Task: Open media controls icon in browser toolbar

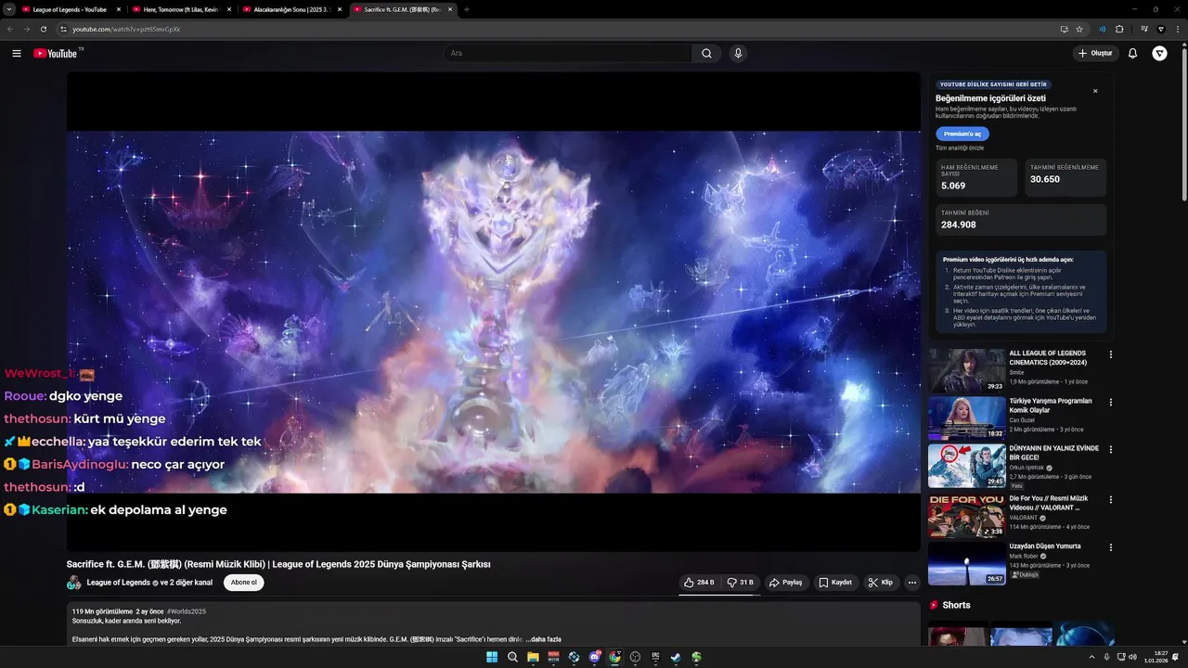Action: click(x=1144, y=29)
